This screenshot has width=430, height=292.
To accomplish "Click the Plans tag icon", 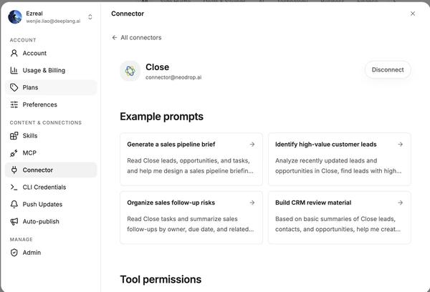I will [14, 87].
